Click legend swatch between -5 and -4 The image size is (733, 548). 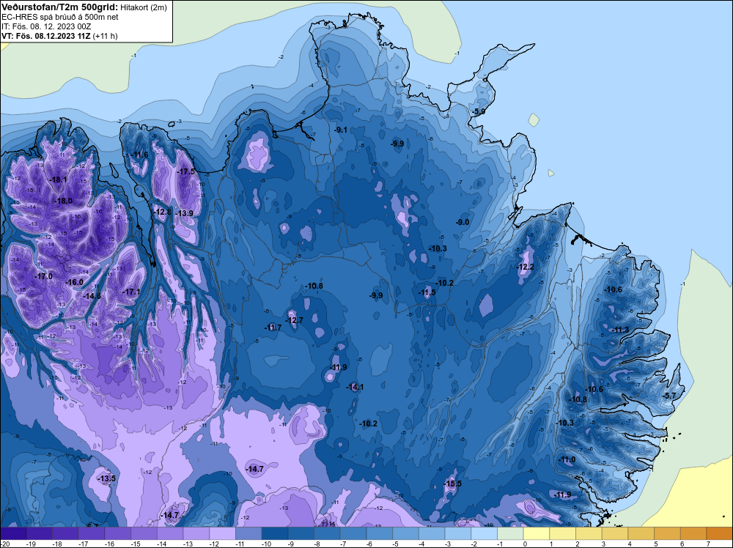click(406, 533)
